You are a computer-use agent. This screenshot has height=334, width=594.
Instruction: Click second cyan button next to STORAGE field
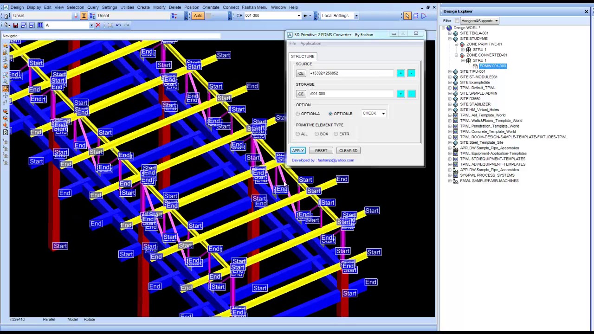(x=411, y=94)
